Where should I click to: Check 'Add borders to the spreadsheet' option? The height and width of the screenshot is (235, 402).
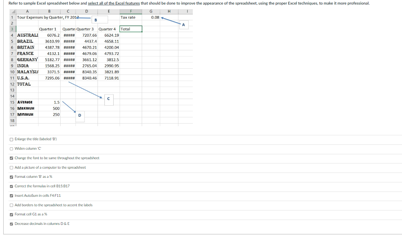tap(11, 205)
